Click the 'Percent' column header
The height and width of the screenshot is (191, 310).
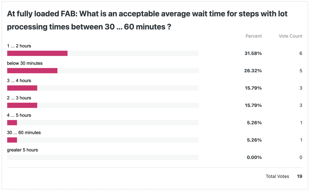pos(253,36)
